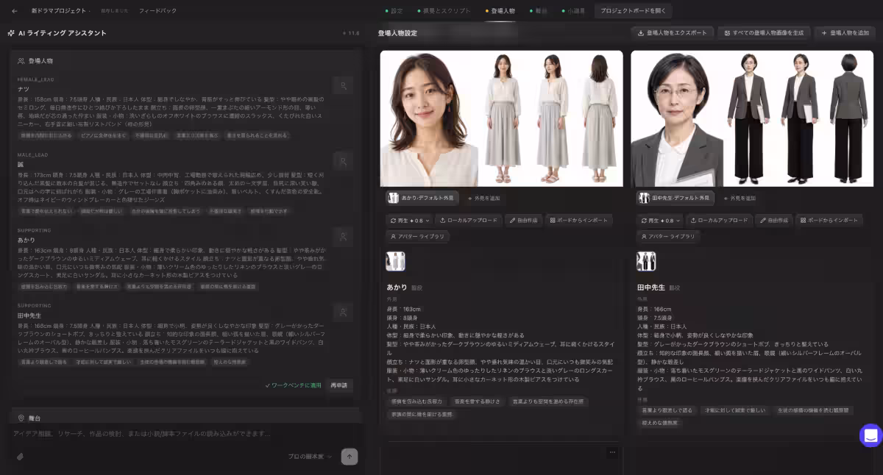This screenshot has height=475, width=883.
Task: Open the プロの脚本家 dropdown
Action: pos(309,457)
